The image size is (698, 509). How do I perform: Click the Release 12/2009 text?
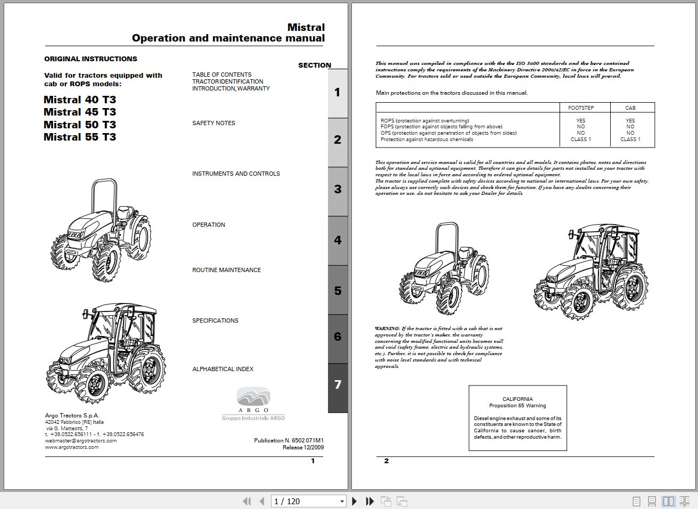pos(303,447)
